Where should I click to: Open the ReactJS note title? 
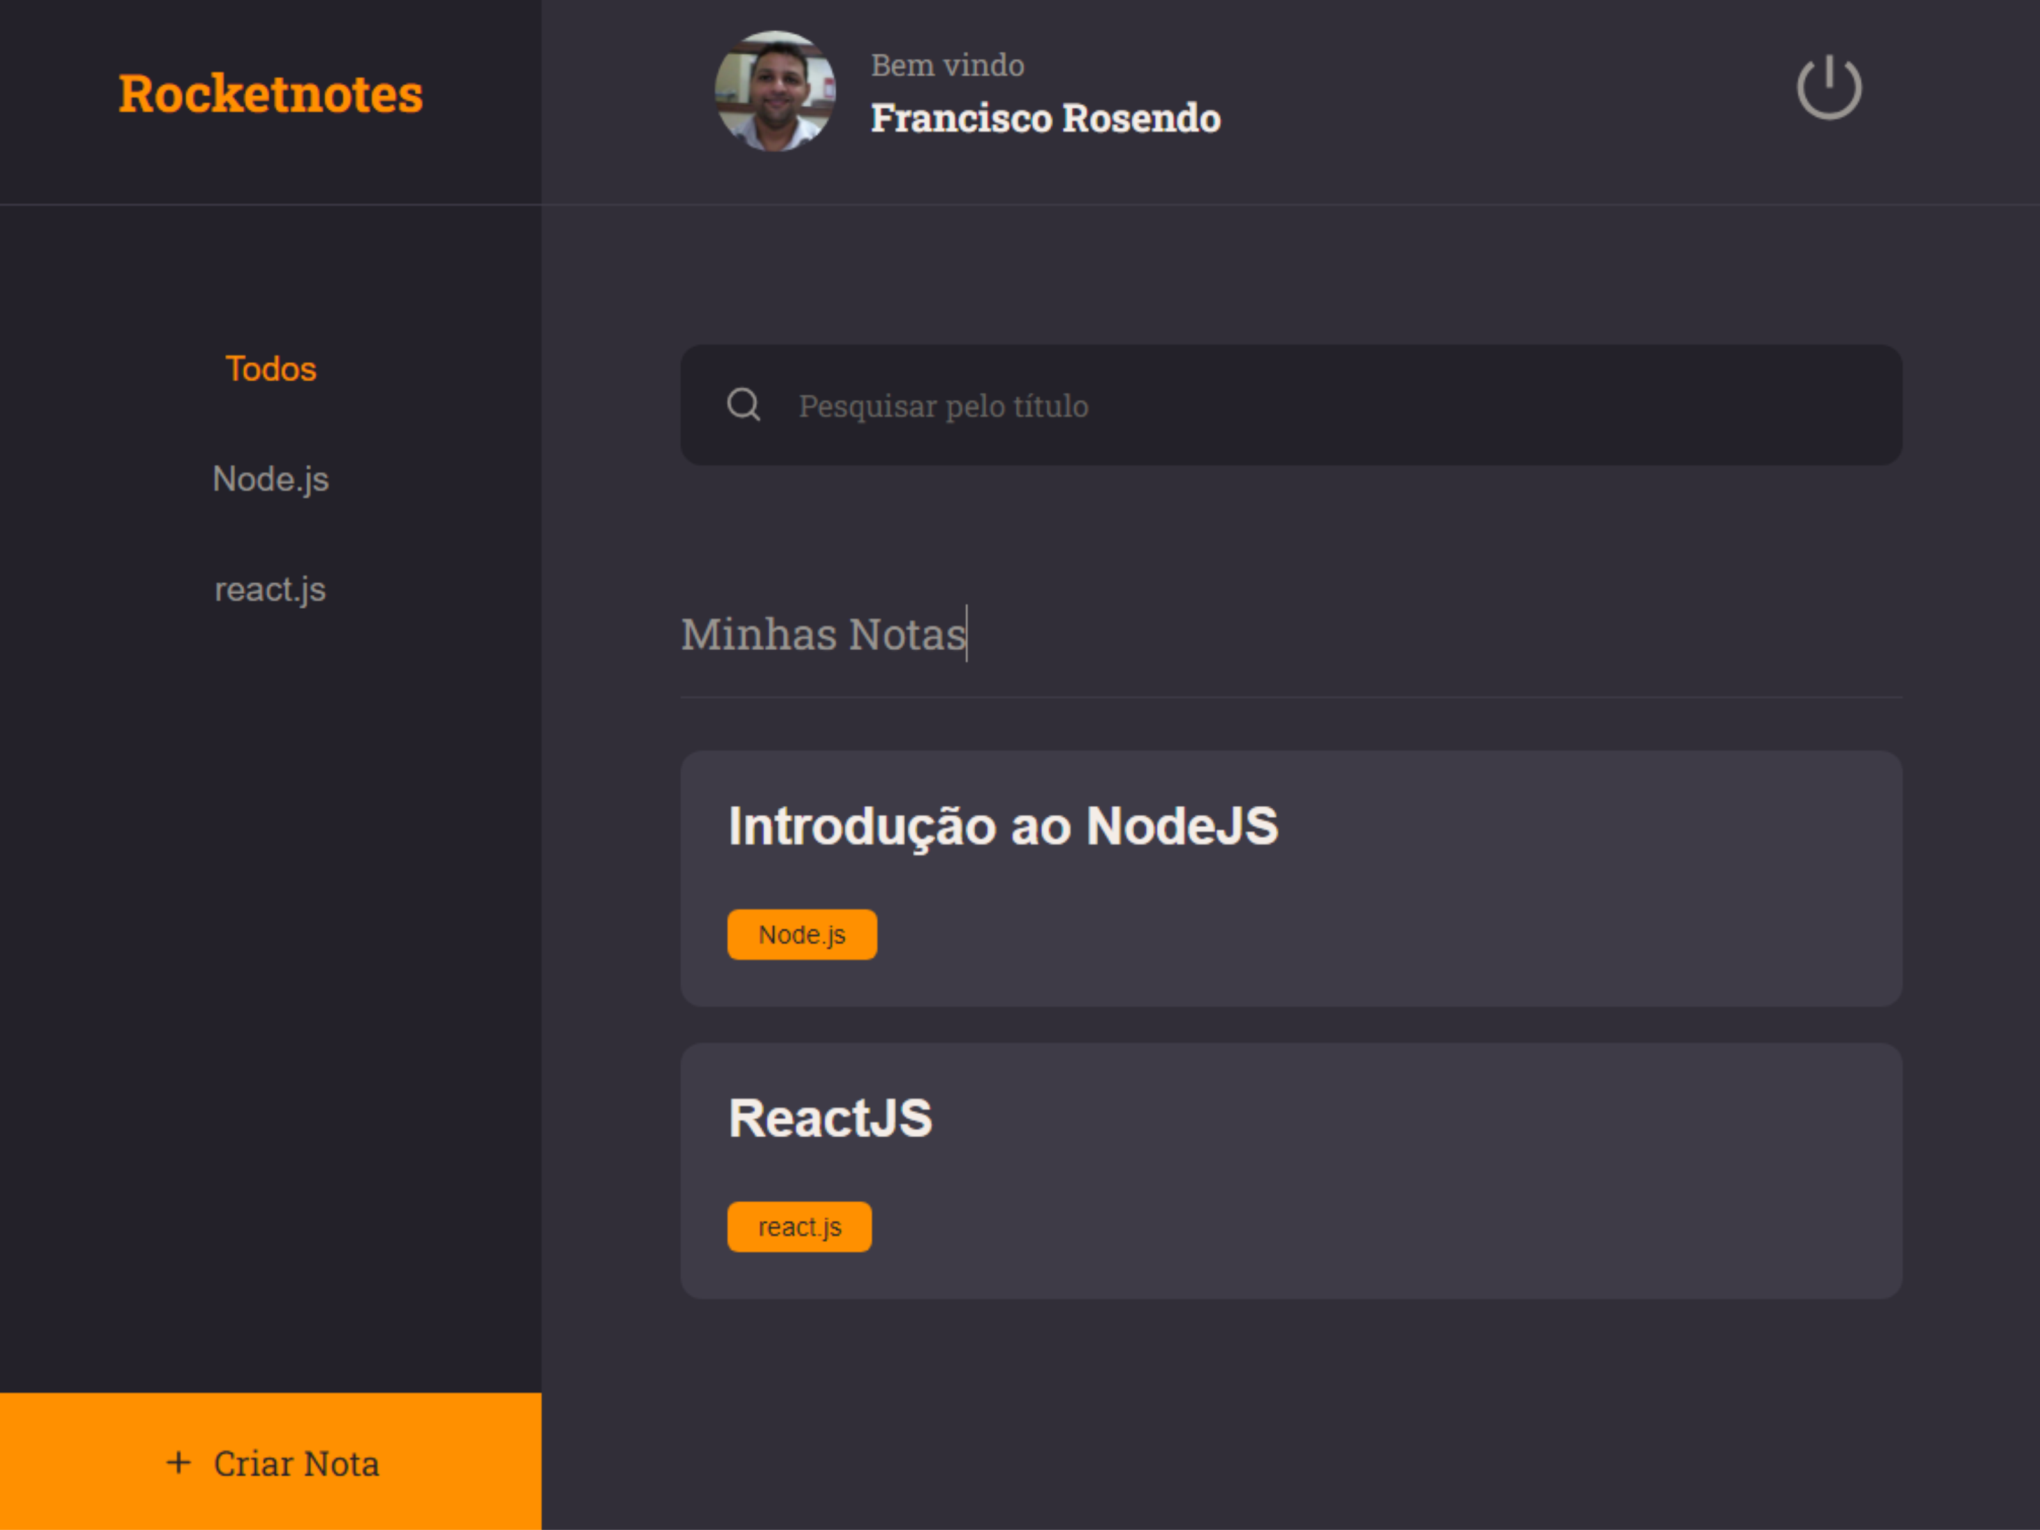[x=830, y=1118]
